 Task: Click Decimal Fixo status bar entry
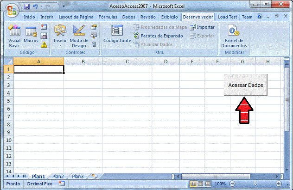pos(39,184)
